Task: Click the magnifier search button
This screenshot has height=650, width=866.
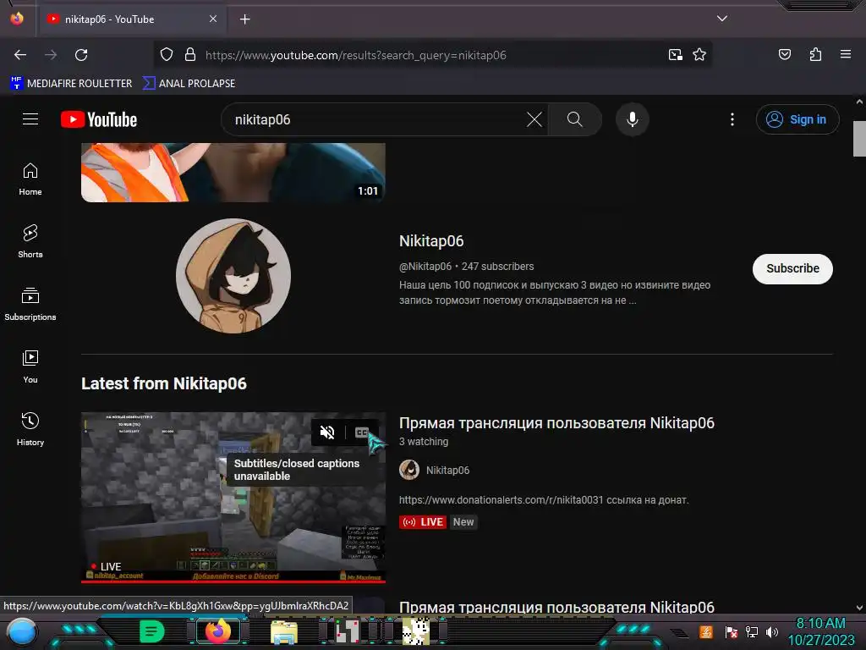Action: [574, 119]
